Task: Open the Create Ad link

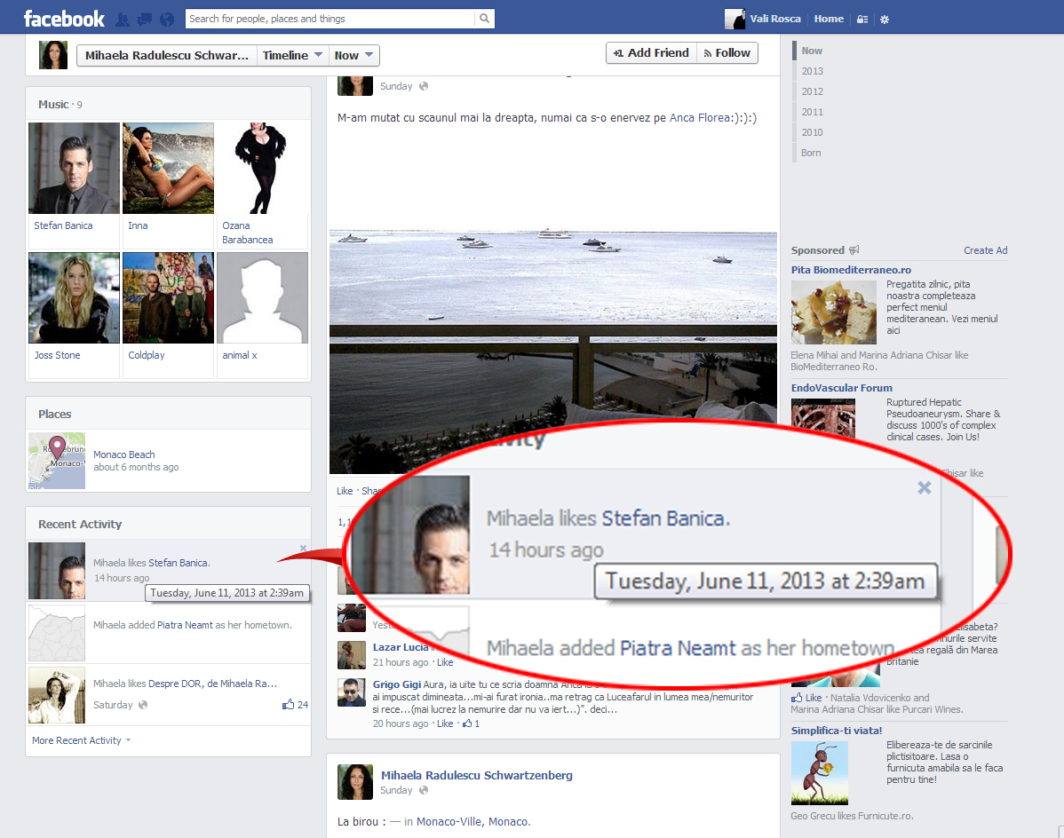Action: click(x=985, y=250)
